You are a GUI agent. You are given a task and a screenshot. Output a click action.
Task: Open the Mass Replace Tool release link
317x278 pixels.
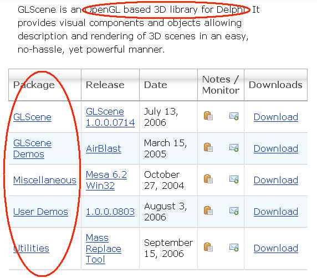(104, 249)
